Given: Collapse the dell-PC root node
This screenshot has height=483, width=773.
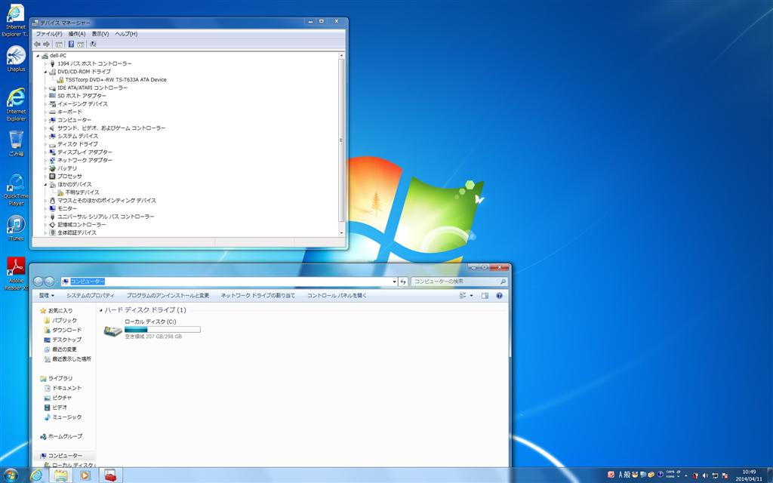Looking at the screenshot, I should pyautogui.click(x=38, y=56).
